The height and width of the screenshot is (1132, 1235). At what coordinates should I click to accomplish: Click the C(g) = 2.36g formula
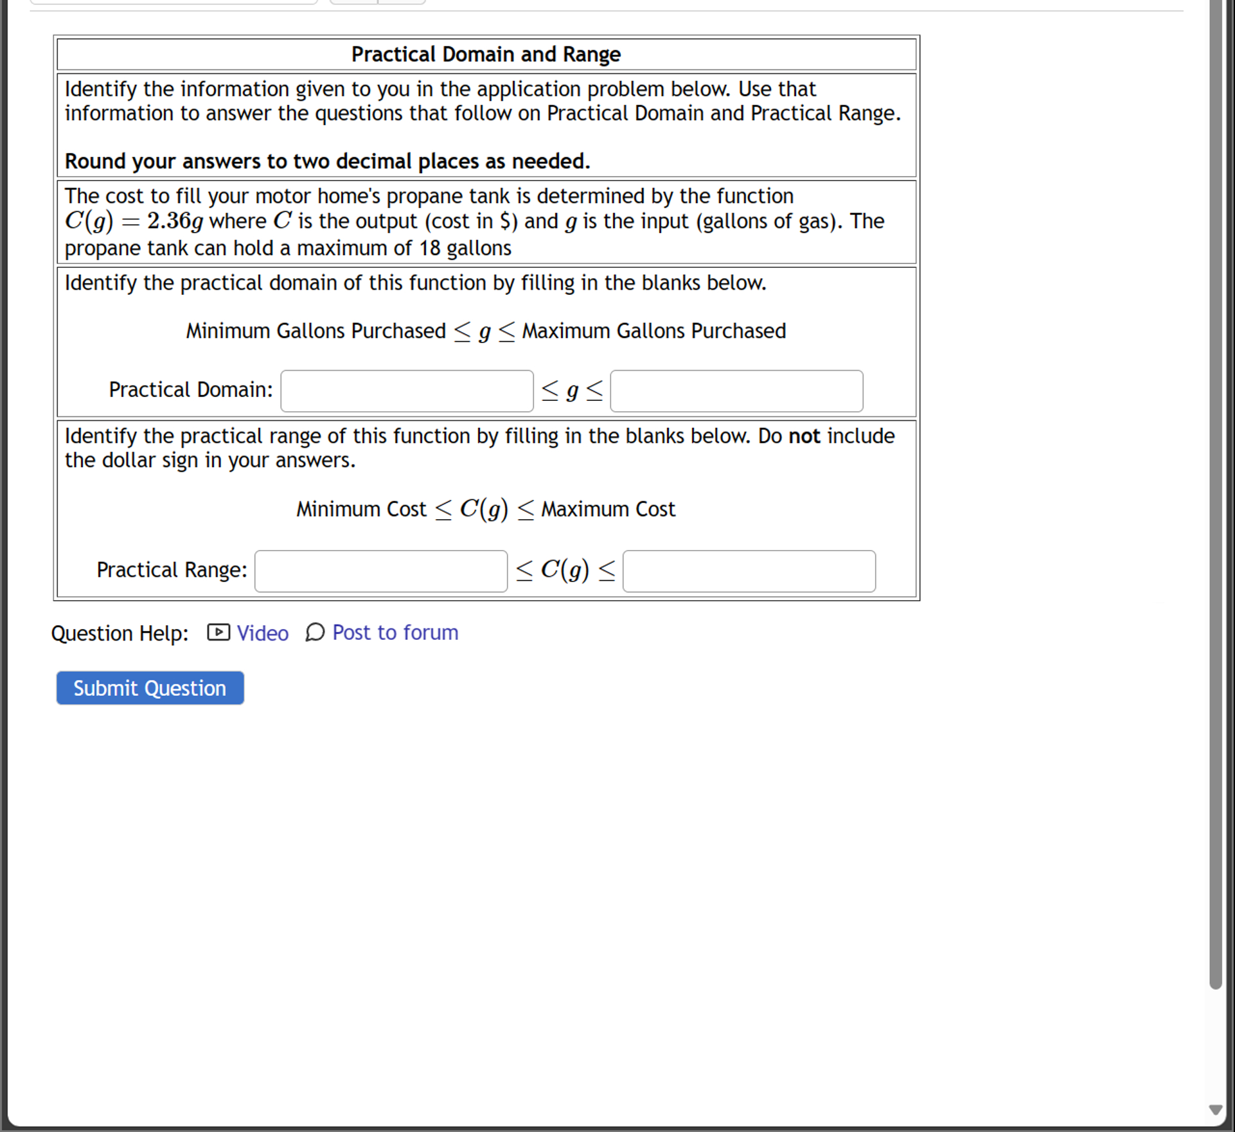click(134, 221)
